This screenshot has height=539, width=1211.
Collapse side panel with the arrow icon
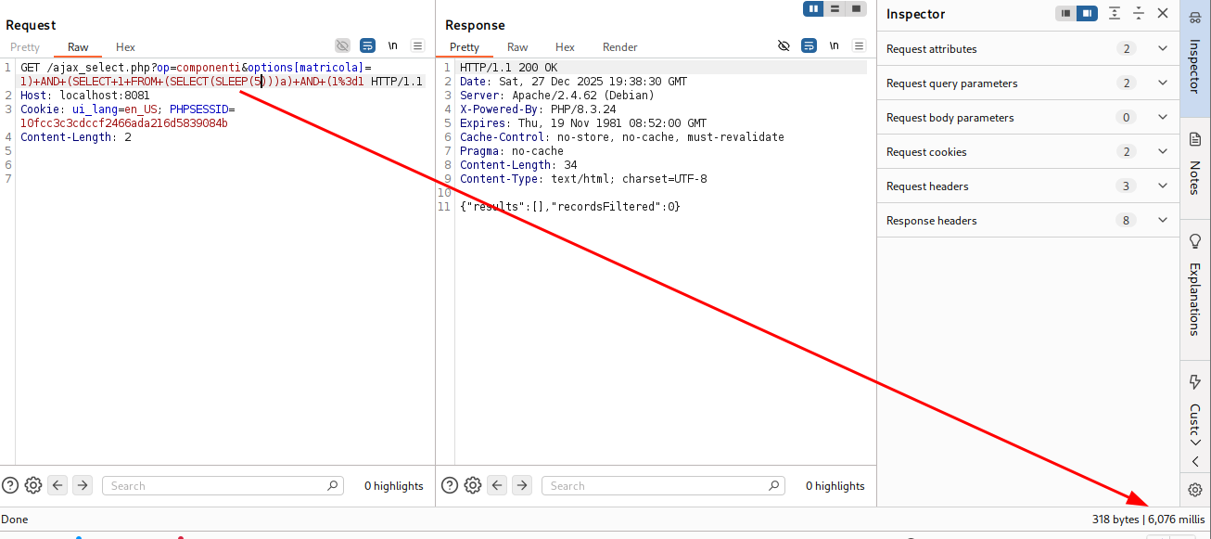pyautogui.click(x=1195, y=462)
